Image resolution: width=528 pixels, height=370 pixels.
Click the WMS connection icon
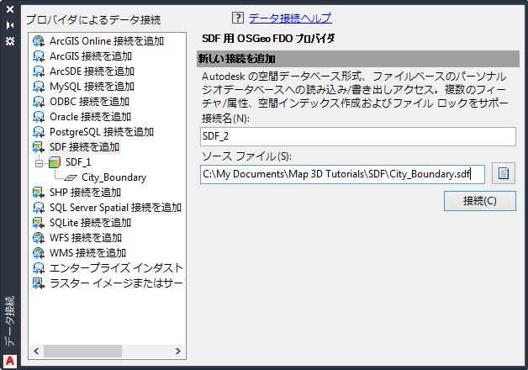39,253
